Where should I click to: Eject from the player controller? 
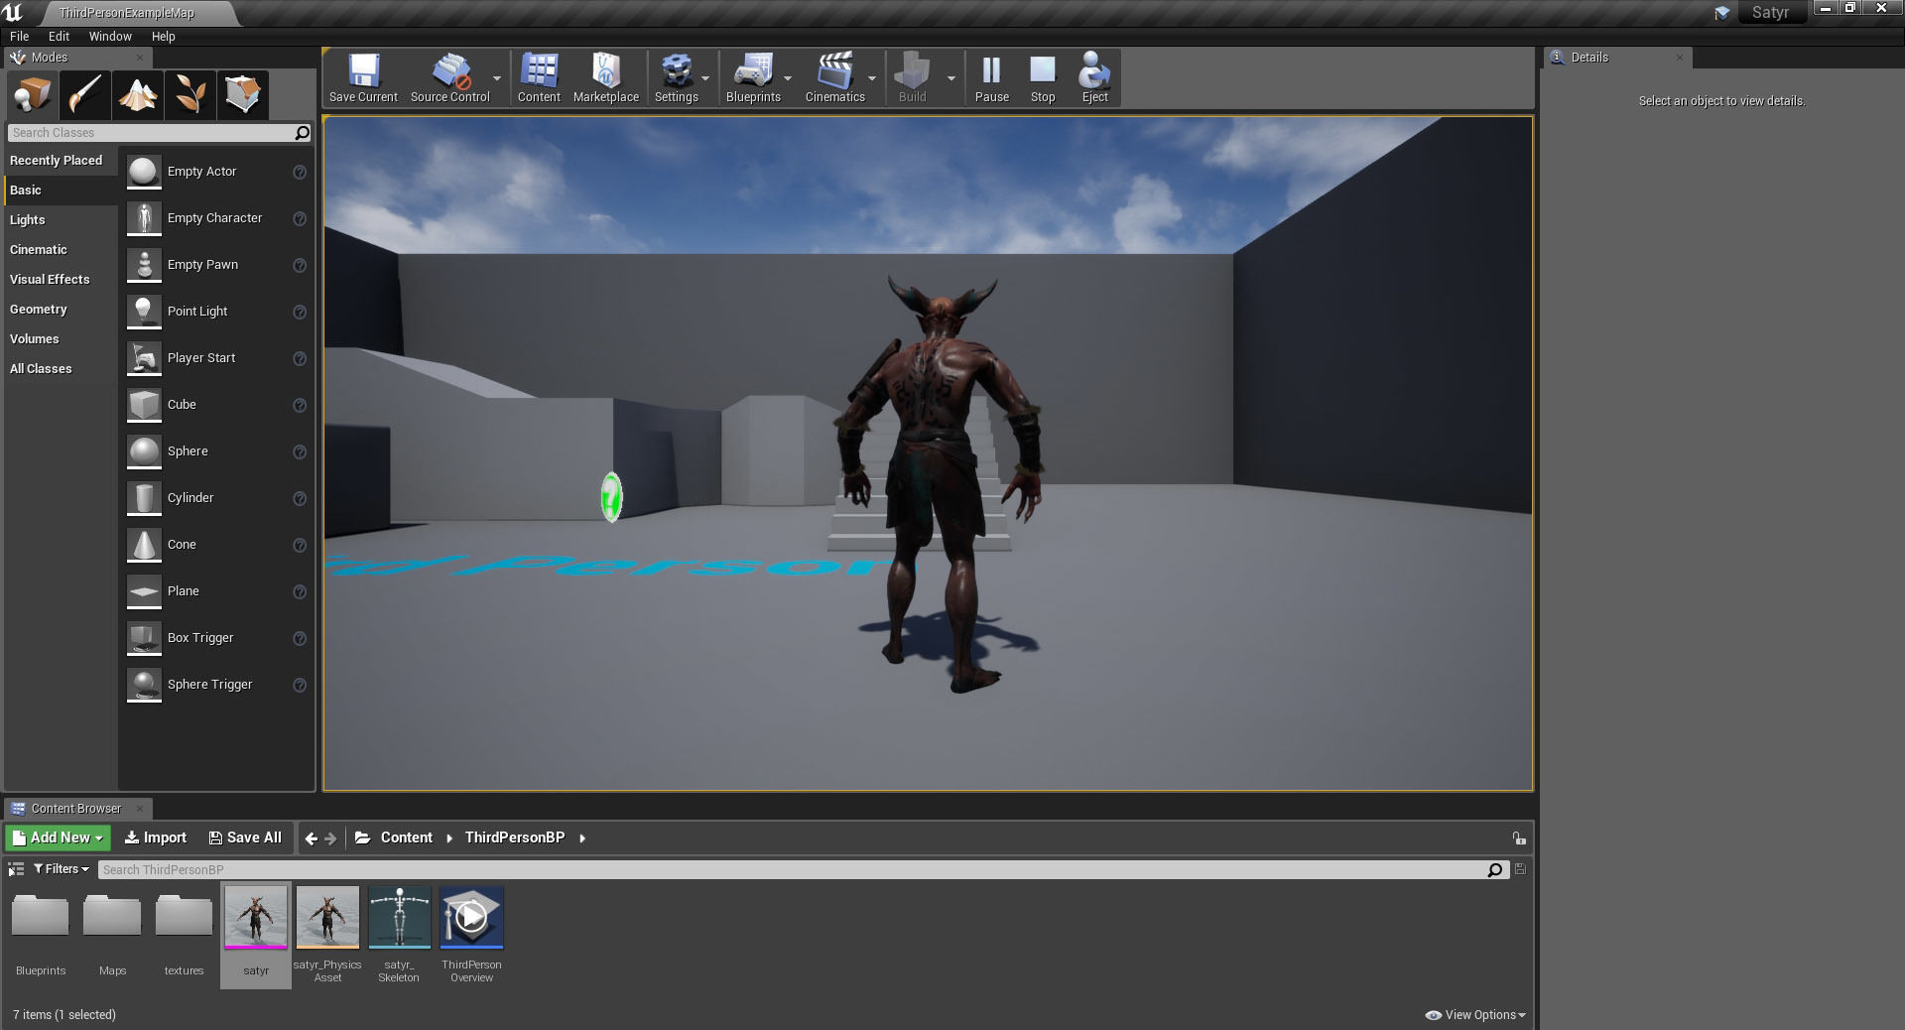coord(1094,77)
